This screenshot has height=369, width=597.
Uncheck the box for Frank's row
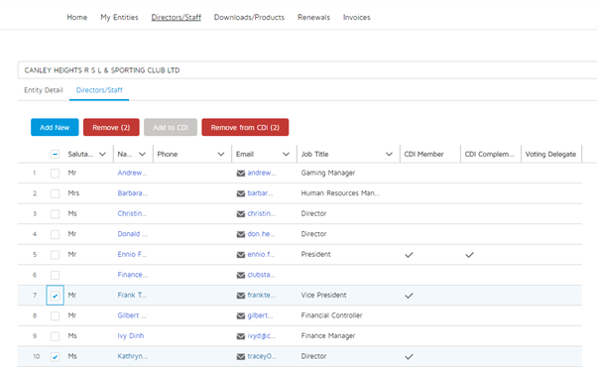click(x=55, y=296)
